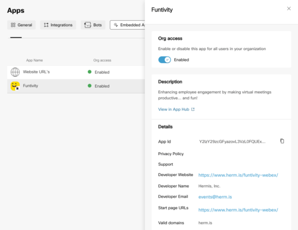Click the Support label
Screen dimensions: 298x230
165,164
